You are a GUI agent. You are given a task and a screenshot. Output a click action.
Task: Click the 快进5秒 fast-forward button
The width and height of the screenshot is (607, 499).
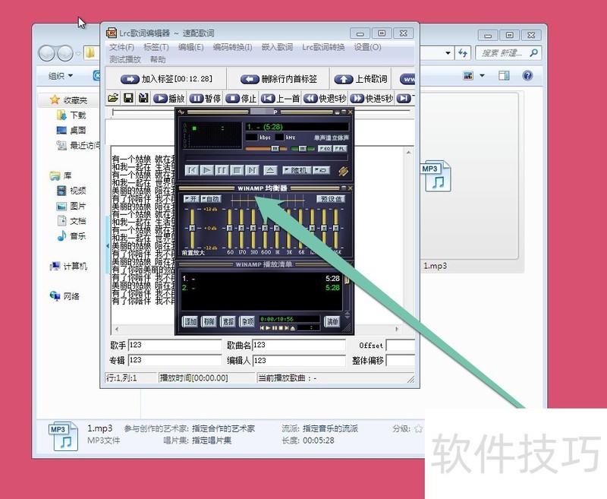click(x=372, y=99)
